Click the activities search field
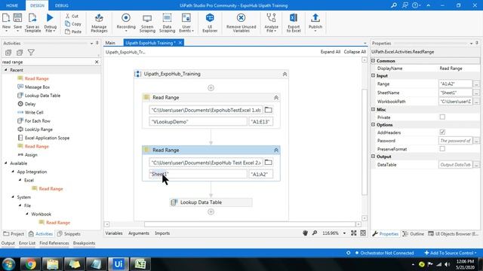 [x=48, y=62]
